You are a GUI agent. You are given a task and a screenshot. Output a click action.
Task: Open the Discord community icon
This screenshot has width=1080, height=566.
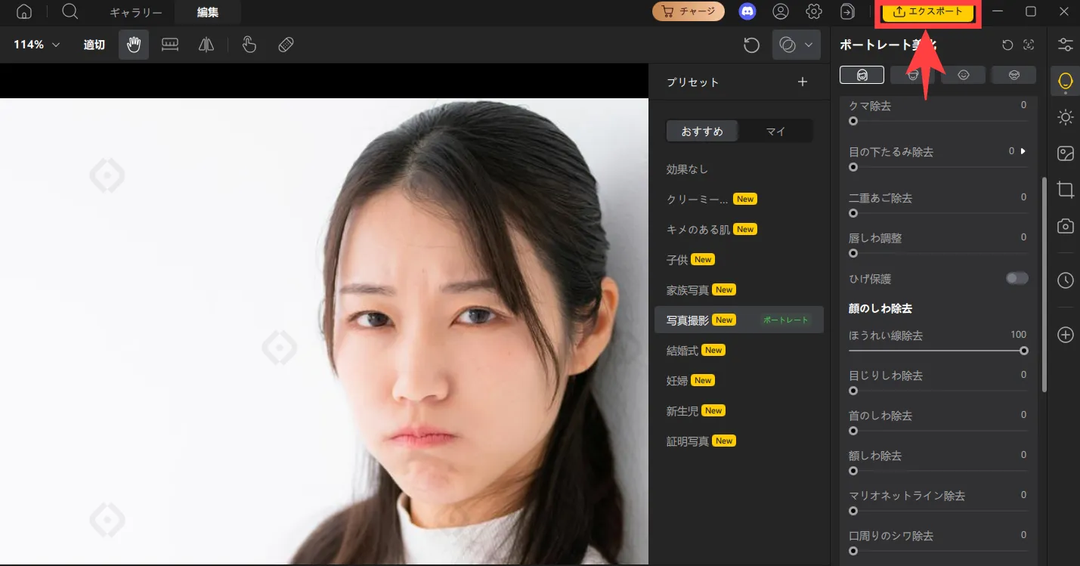point(747,11)
